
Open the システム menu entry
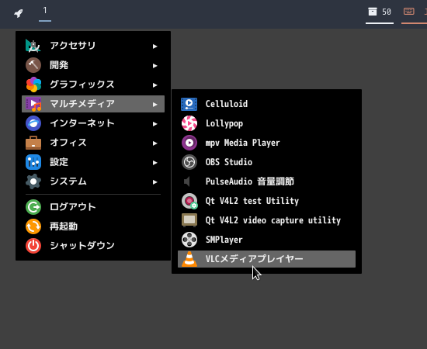(93, 181)
